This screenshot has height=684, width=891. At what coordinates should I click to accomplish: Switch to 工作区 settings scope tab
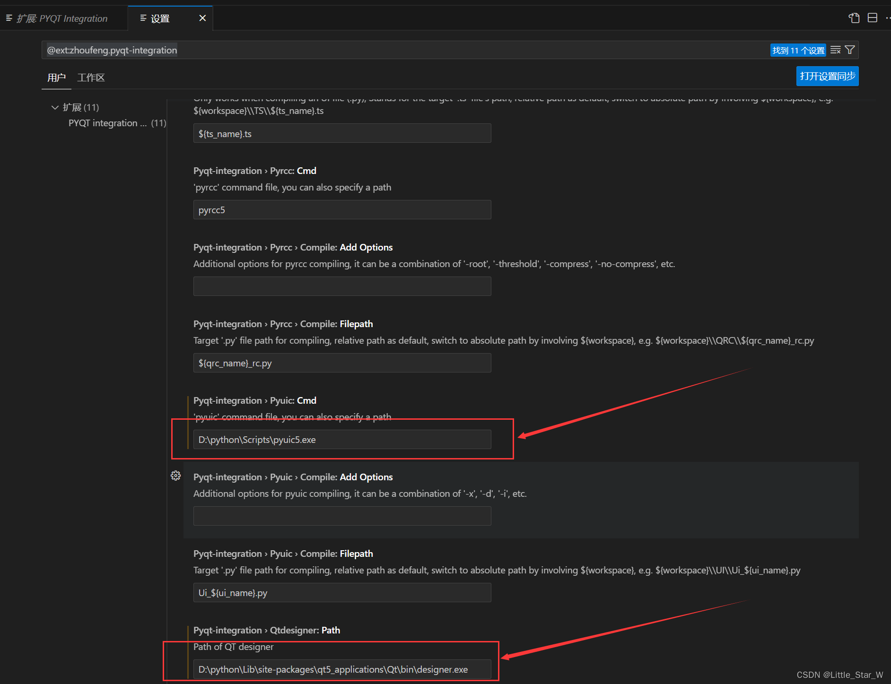pyautogui.click(x=91, y=78)
